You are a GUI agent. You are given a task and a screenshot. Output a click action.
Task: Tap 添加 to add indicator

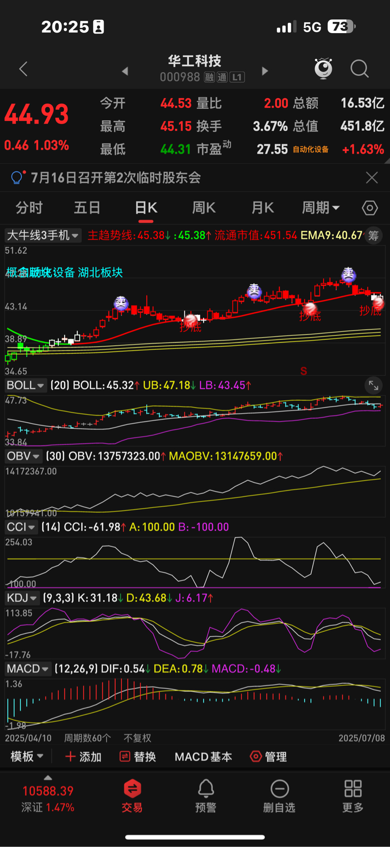[84, 756]
